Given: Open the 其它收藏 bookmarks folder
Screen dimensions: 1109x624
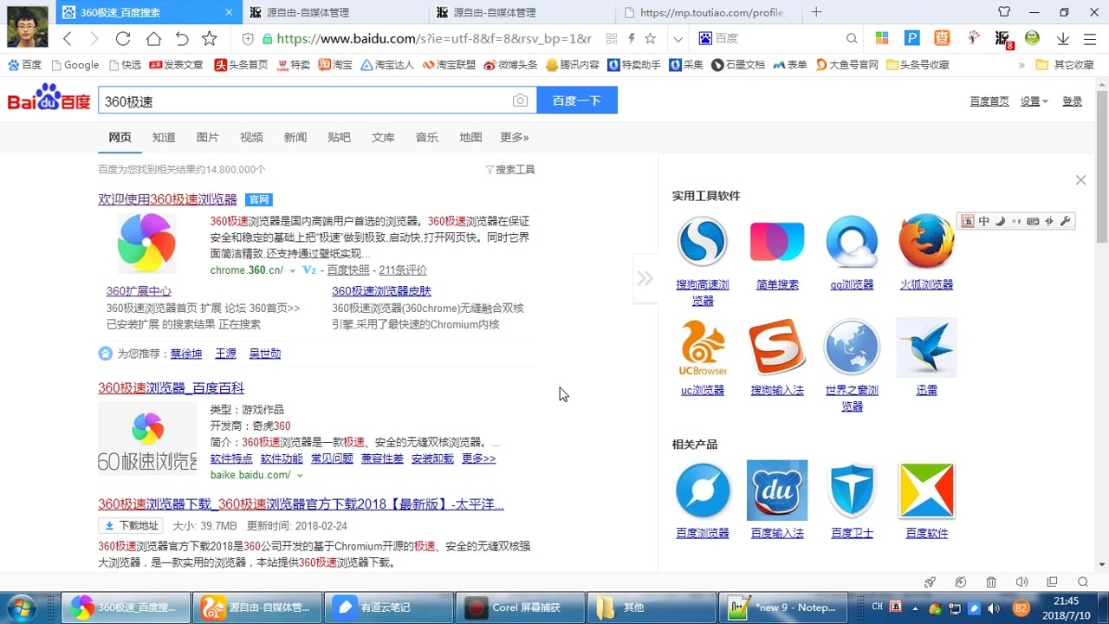Looking at the screenshot, I should tap(1065, 65).
